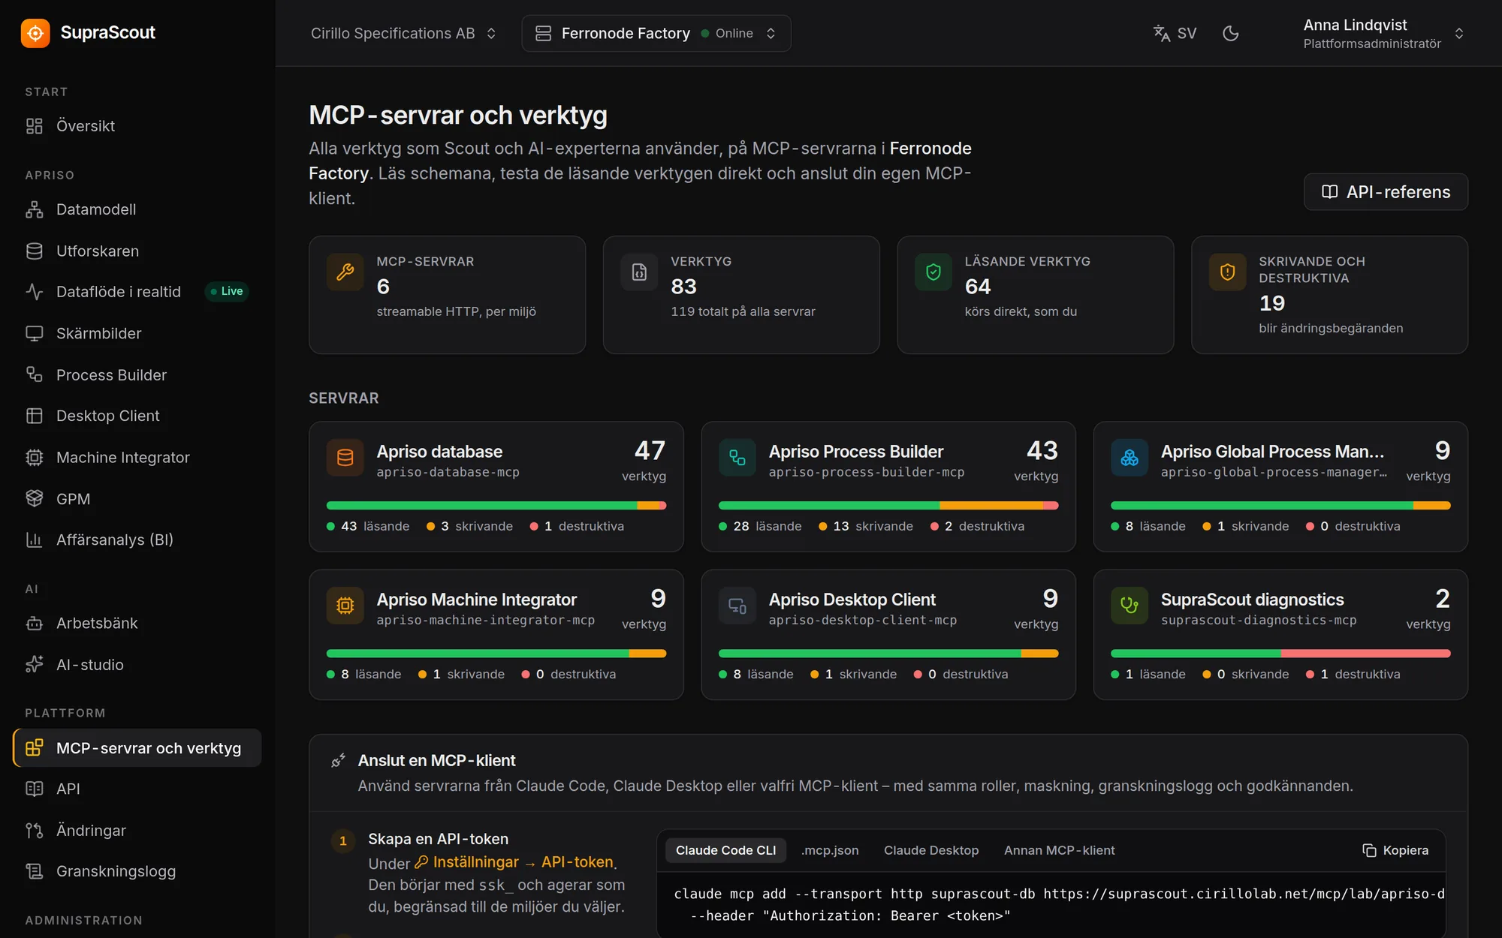1502x938 pixels.
Task: Open Apriso Global Process Manager server card
Action: (1280, 486)
